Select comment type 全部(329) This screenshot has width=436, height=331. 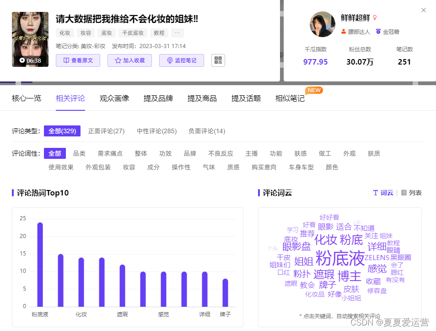62,131
